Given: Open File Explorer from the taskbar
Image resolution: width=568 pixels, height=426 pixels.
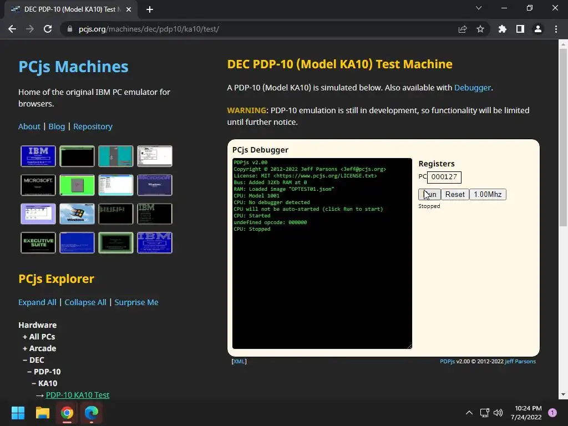Looking at the screenshot, I should 42,413.
